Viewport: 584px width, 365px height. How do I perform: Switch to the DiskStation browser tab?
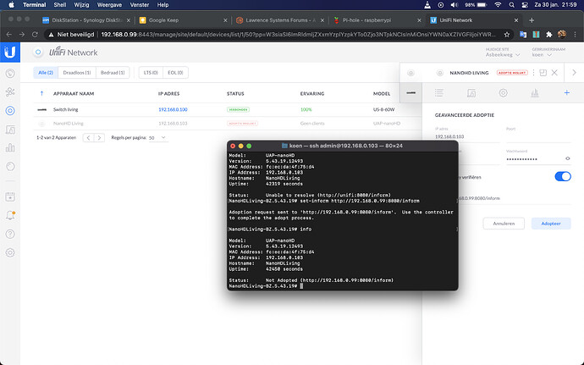(86, 20)
